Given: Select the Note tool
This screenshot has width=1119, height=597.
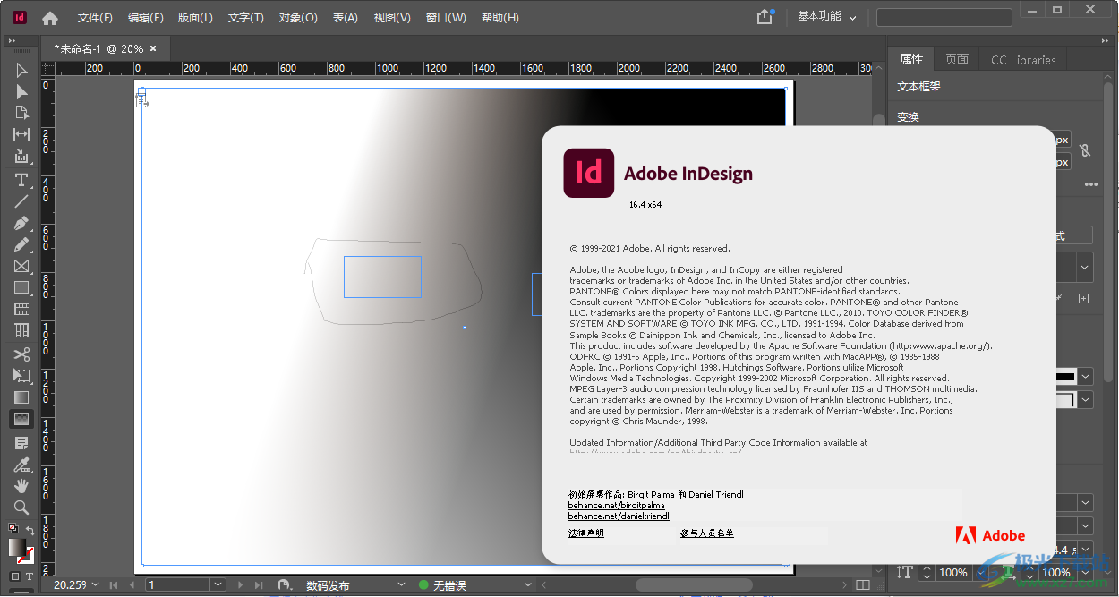Looking at the screenshot, I should (x=21, y=443).
